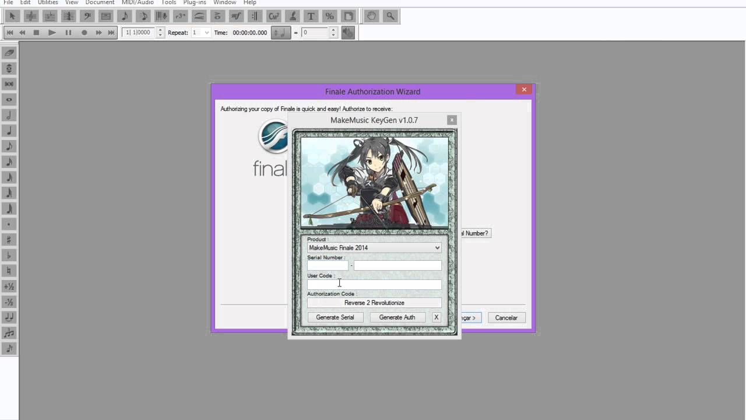Open the Plug-ins menu

click(195, 3)
